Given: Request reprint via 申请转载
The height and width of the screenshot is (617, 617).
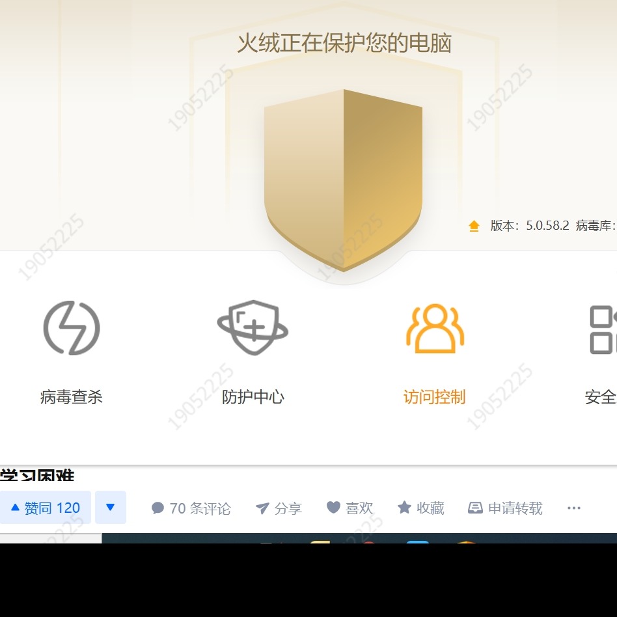Looking at the screenshot, I should coord(505,508).
